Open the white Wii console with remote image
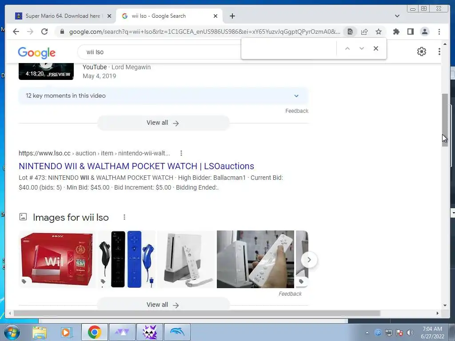The image size is (455, 341). click(187, 259)
